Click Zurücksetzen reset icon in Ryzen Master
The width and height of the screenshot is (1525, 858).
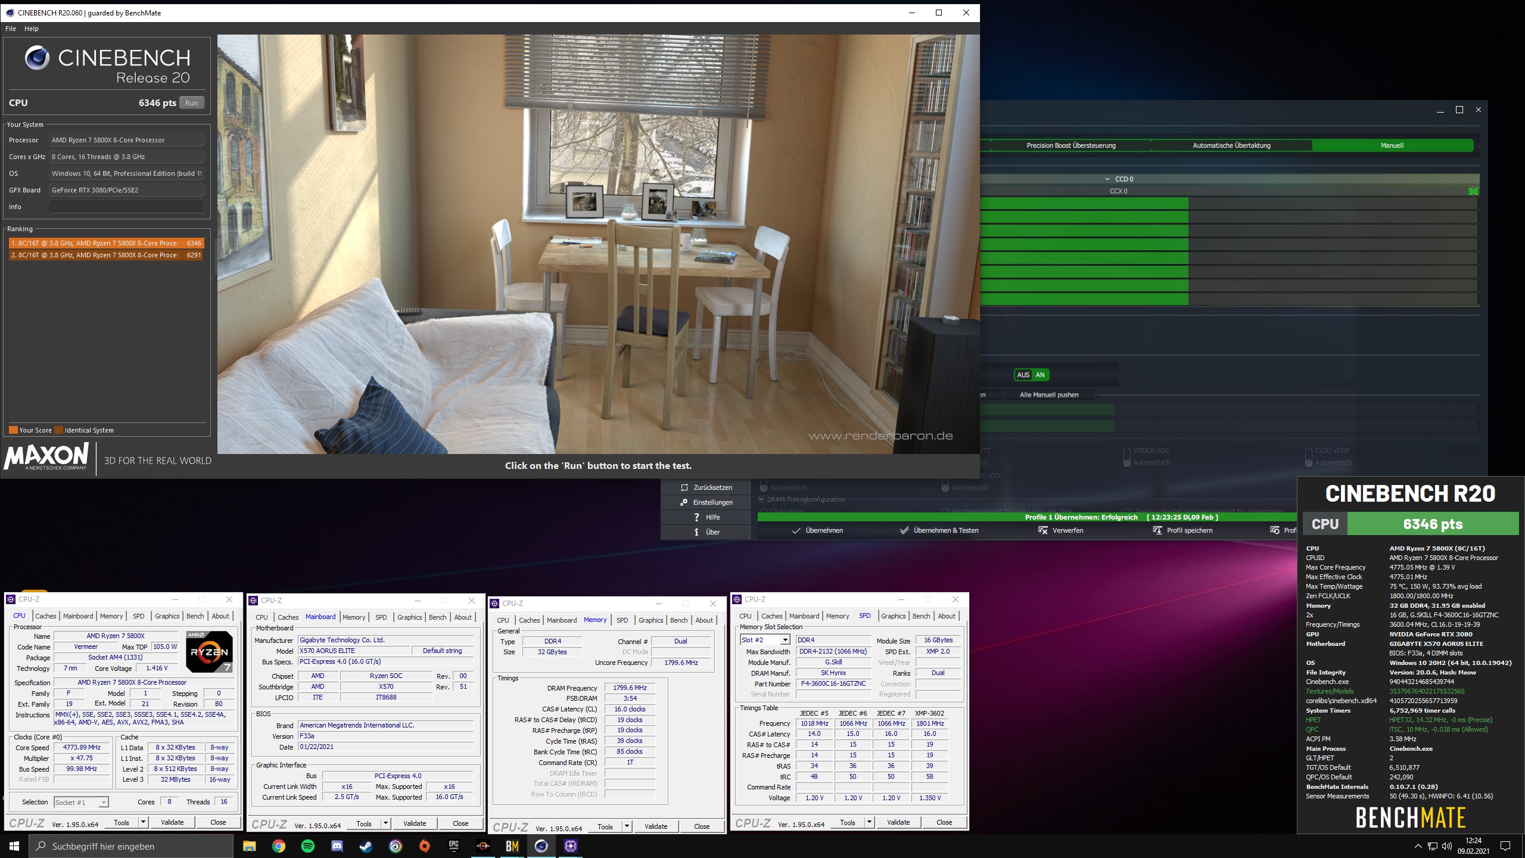[x=684, y=487]
